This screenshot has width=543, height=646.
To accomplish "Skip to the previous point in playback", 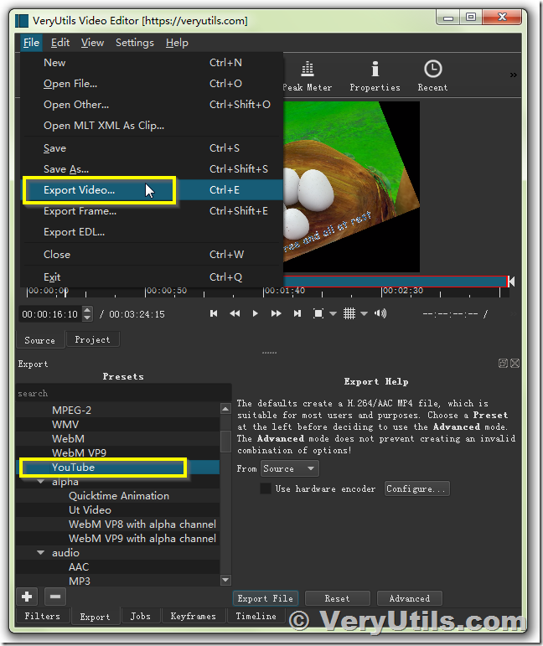I will click(x=214, y=313).
